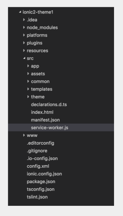The width and height of the screenshot is (123, 216).
Task: Expand the resources folder arrow
Action: pyautogui.click(x=24, y=51)
